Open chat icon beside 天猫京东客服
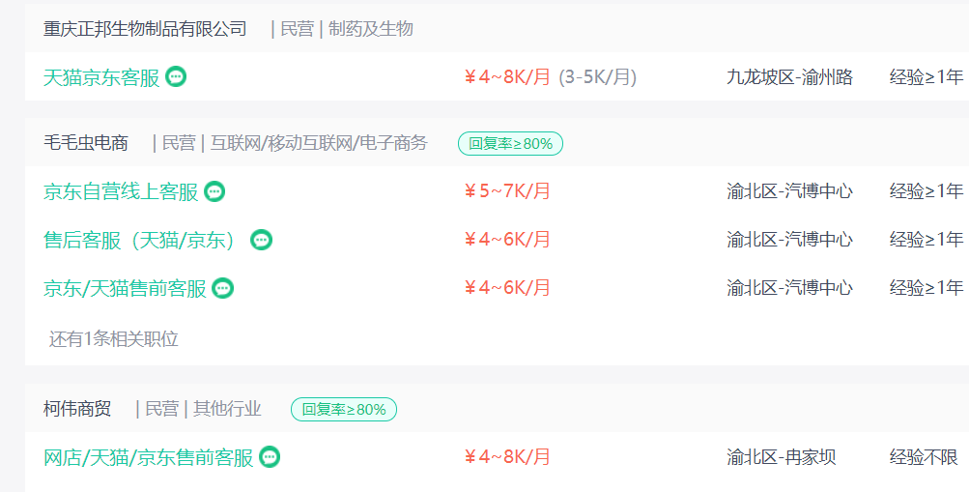969x492 pixels. click(x=176, y=76)
